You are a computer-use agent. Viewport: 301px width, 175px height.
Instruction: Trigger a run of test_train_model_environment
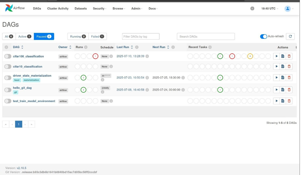(277, 101)
